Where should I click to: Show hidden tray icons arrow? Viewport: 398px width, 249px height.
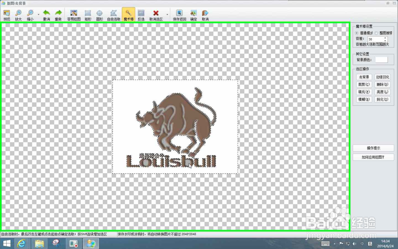335,244
